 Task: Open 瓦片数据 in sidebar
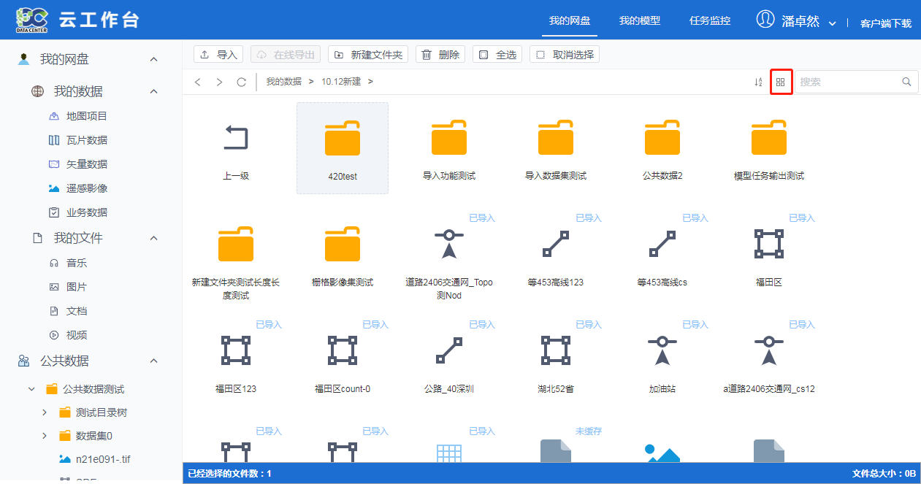click(87, 140)
